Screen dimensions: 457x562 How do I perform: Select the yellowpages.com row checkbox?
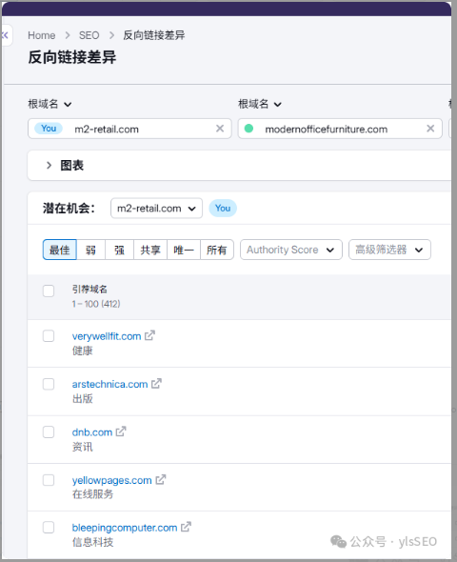tap(49, 480)
